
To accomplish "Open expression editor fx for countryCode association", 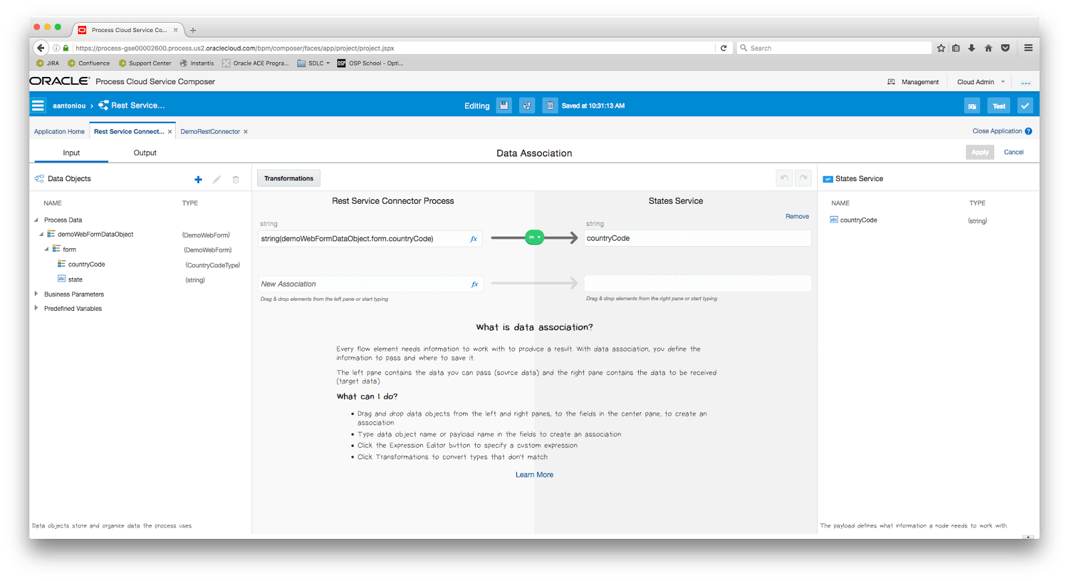I will tap(474, 239).
